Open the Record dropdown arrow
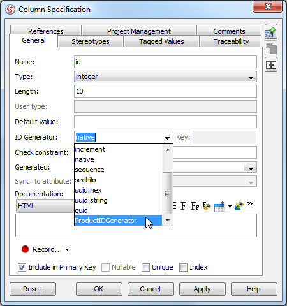 coord(67,249)
